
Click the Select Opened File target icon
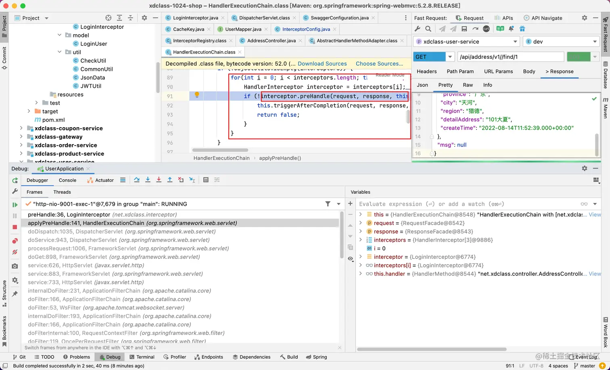(108, 18)
